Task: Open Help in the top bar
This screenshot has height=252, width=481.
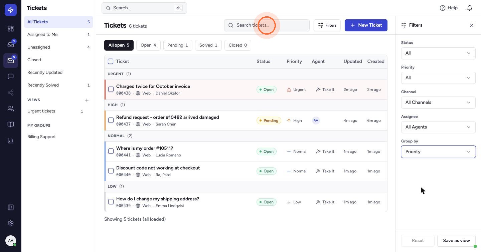Action: pyautogui.click(x=449, y=8)
